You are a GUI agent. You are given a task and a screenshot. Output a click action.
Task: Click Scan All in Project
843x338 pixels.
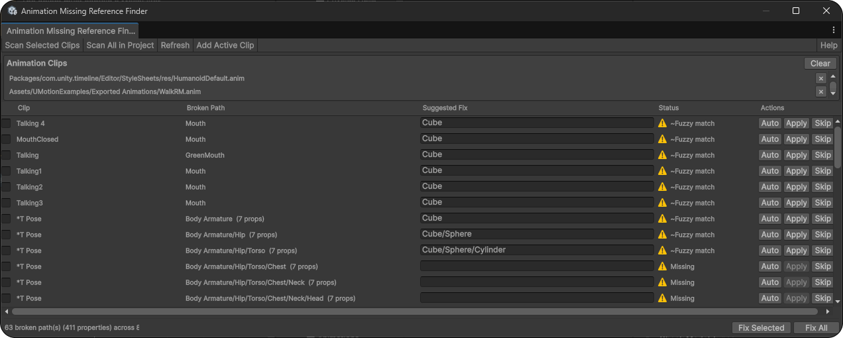coord(120,45)
